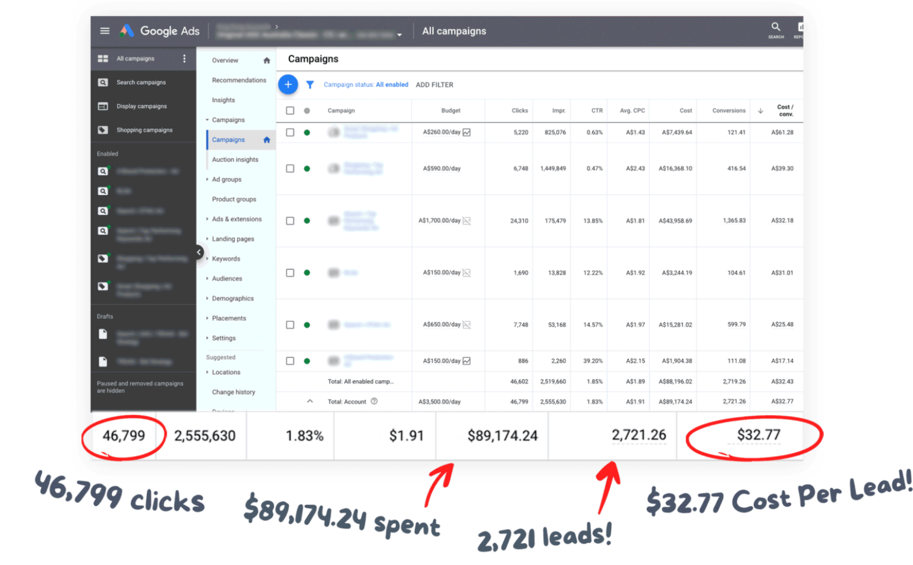Select the checkbox on the first campaign row
Image resolution: width=913 pixels, height=565 pixels.
point(290,132)
